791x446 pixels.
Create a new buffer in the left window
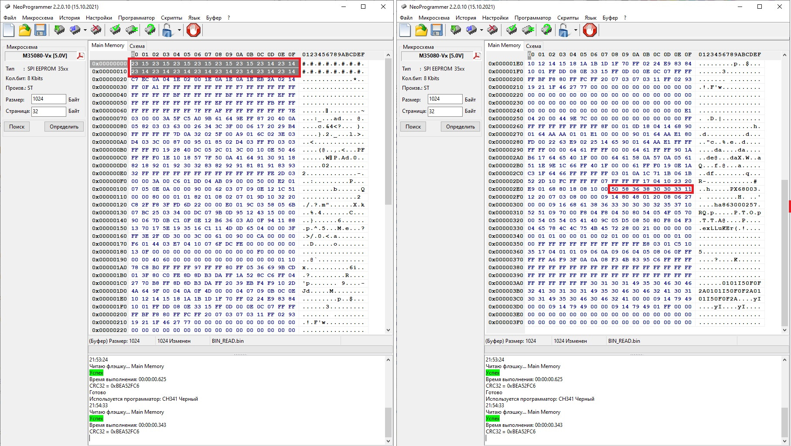tap(9, 30)
